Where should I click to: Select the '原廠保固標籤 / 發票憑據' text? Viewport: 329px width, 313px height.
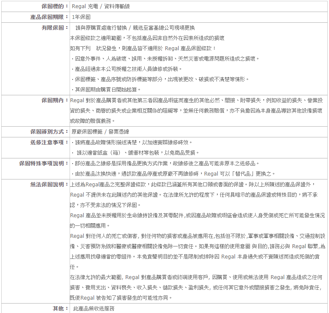[x=101, y=131]
